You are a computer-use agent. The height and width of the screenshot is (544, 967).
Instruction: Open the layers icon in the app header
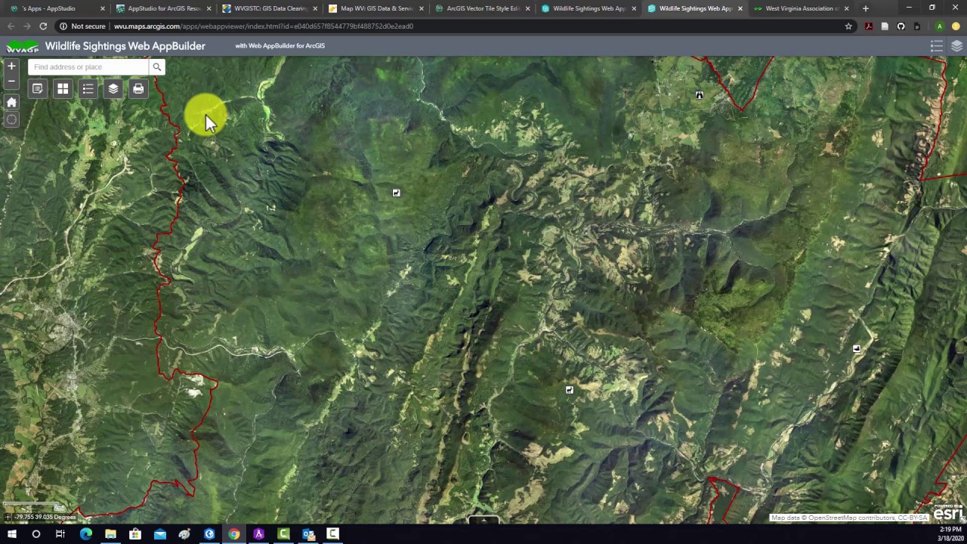click(956, 46)
